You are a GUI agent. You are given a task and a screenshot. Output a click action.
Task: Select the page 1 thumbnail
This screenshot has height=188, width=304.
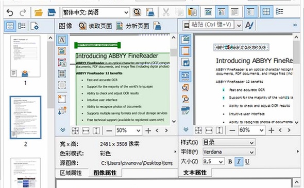(x=25, y=57)
